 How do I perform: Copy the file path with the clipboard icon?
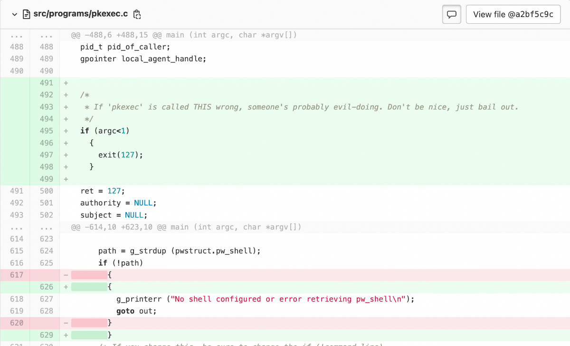point(137,14)
